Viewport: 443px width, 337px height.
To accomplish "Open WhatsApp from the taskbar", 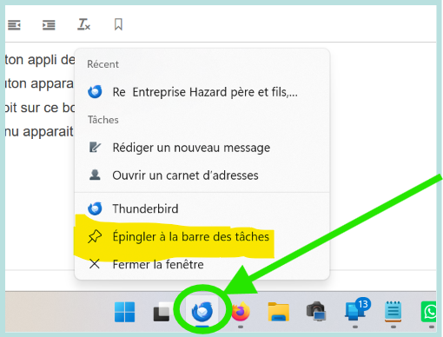I will pyautogui.click(x=429, y=312).
